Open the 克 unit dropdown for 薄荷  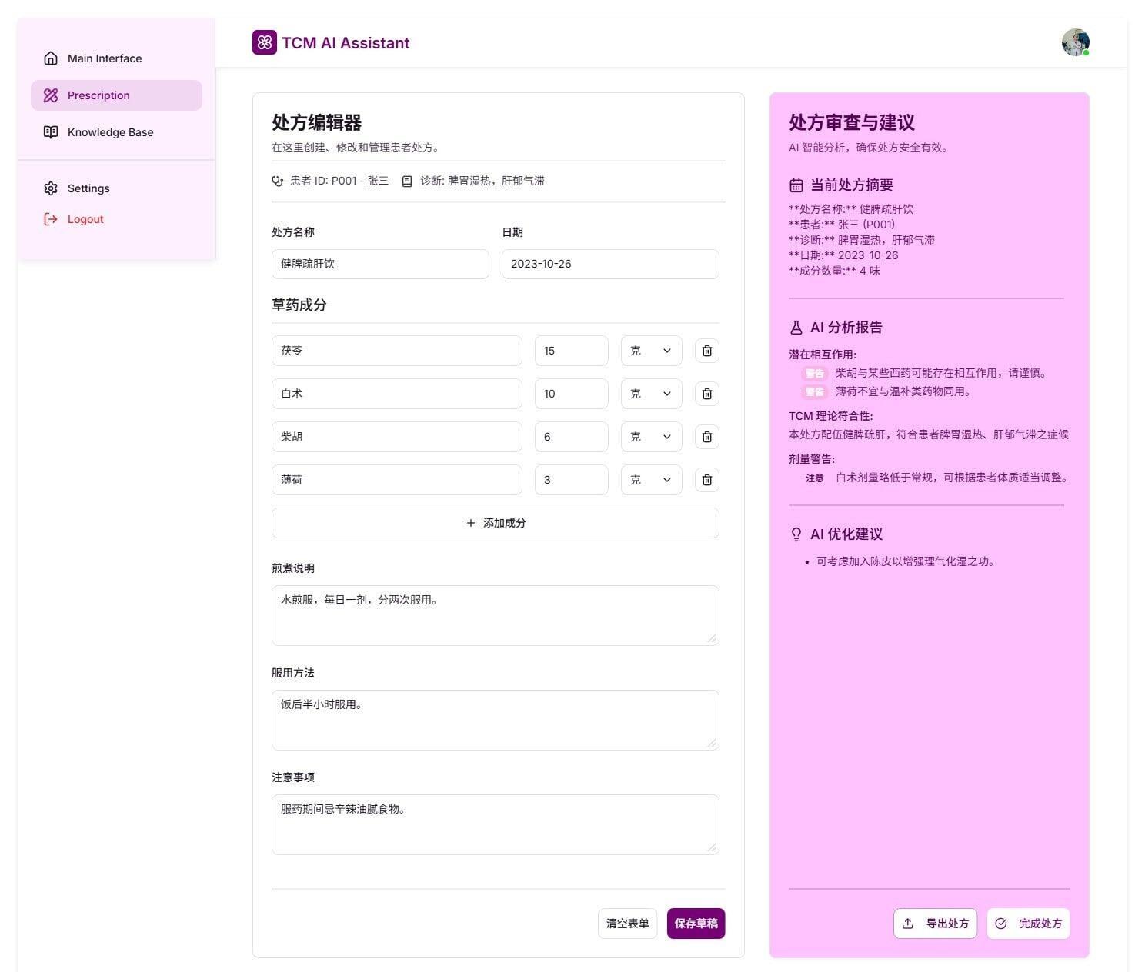(651, 480)
